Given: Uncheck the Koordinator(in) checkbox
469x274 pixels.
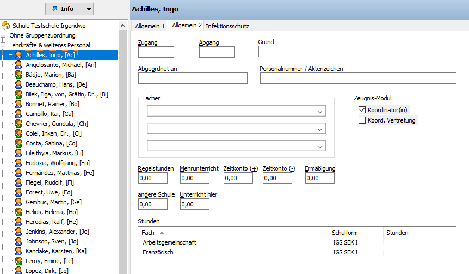Looking at the screenshot, I should [x=362, y=110].
